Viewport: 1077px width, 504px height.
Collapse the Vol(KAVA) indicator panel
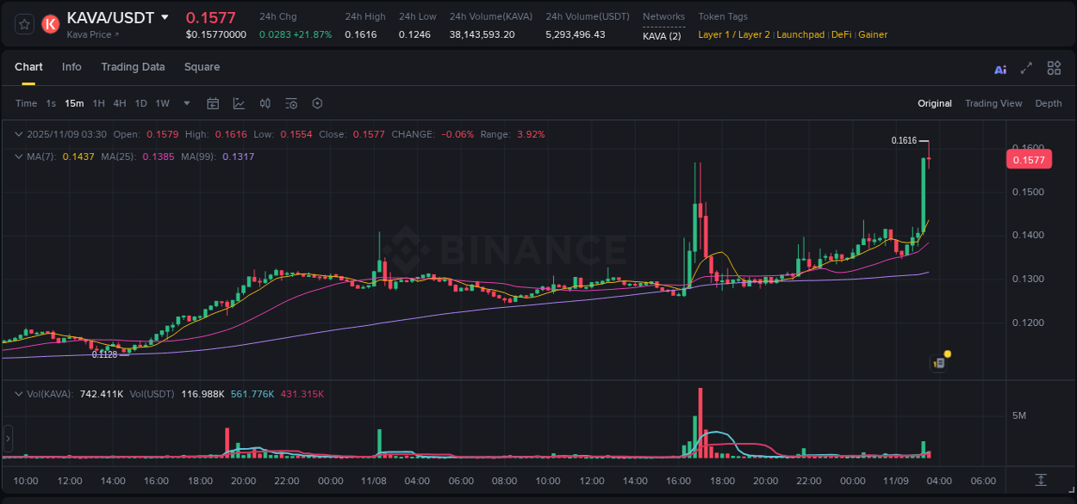click(17, 392)
